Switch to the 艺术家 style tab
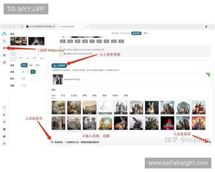The height and width of the screenshot is (172, 215). [74, 95]
